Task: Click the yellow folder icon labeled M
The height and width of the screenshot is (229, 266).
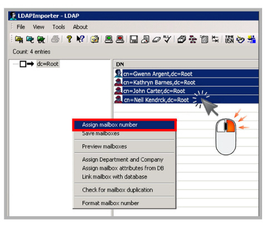Action: point(19,39)
